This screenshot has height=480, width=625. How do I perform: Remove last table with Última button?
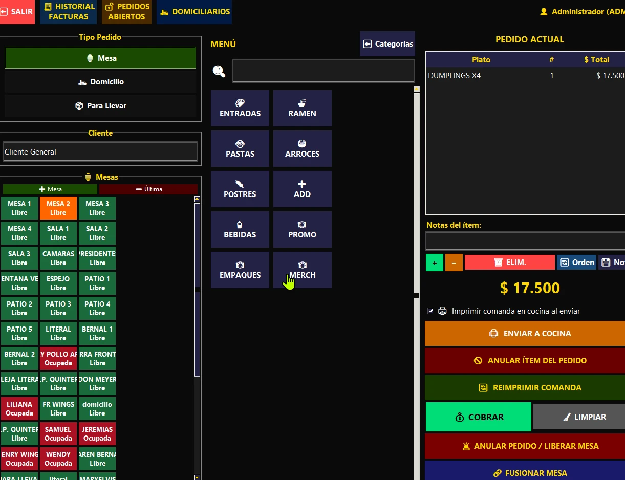148,189
